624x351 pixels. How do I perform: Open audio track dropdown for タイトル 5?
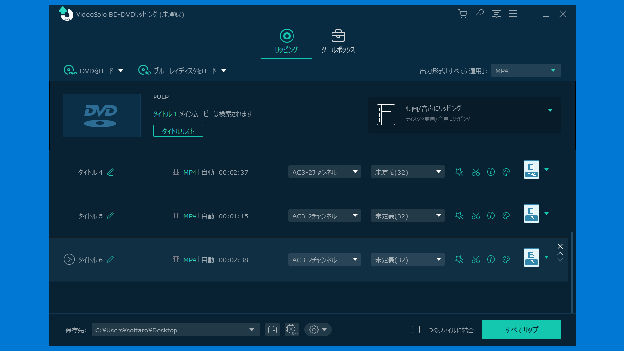tap(325, 215)
